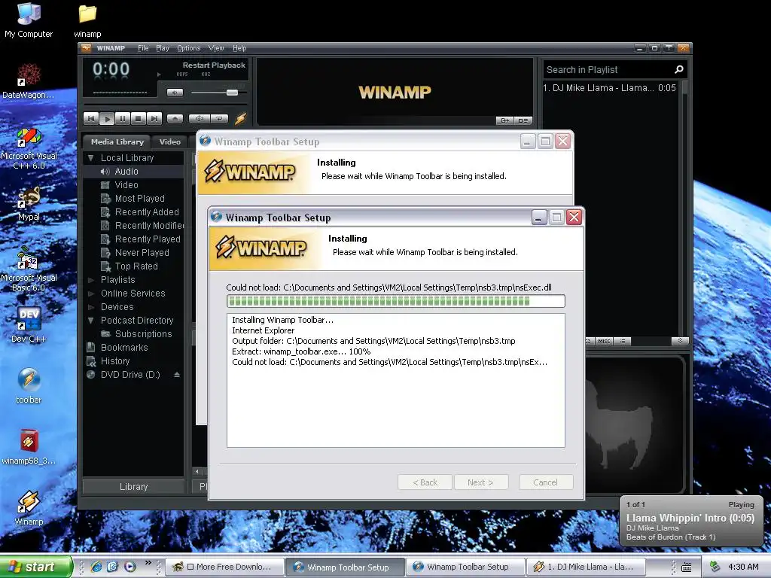The width and height of the screenshot is (771, 578).
Task: Collapse the Podcast Directory node
Action: [90, 321]
